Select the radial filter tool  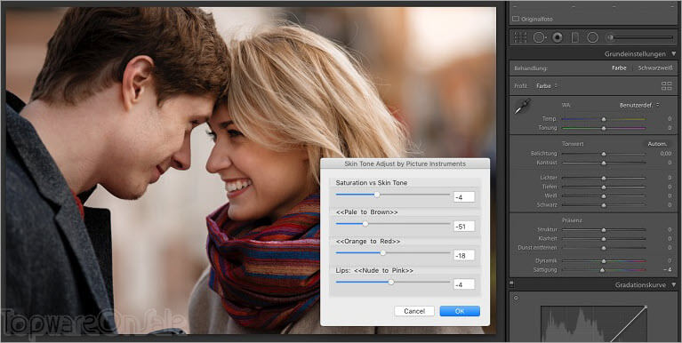click(592, 37)
